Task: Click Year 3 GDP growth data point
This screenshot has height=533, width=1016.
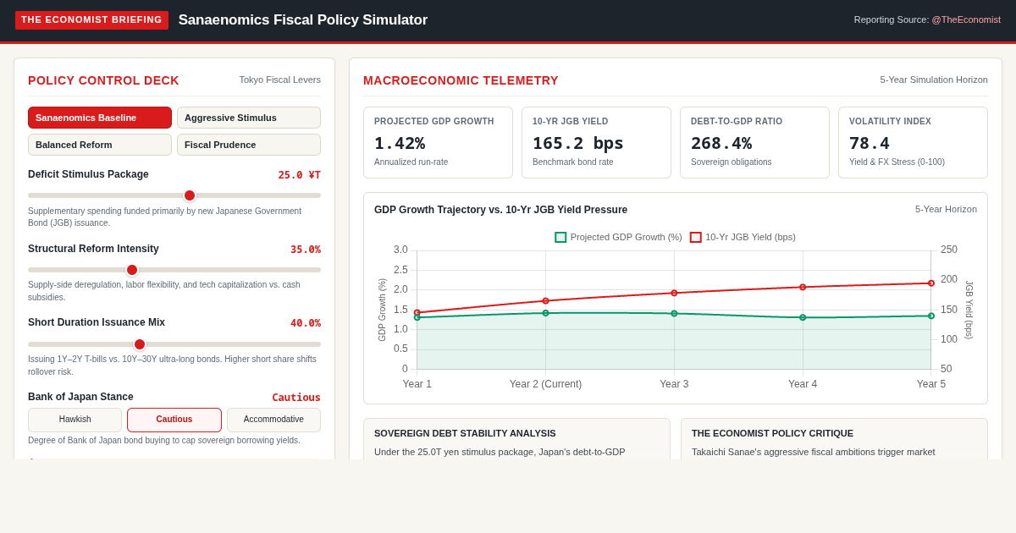Action: pyautogui.click(x=674, y=313)
